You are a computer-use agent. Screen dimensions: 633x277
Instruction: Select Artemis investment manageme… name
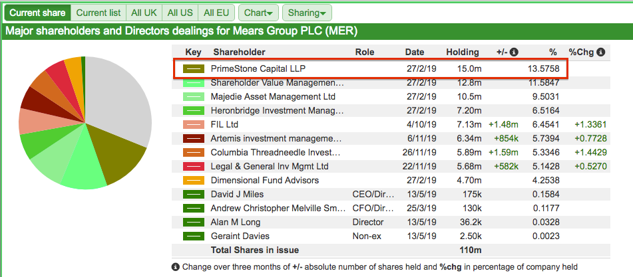(x=276, y=138)
